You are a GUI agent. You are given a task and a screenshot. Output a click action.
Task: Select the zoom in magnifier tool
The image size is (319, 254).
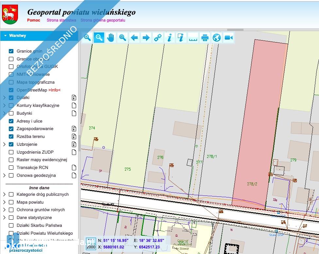pos(87,38)
